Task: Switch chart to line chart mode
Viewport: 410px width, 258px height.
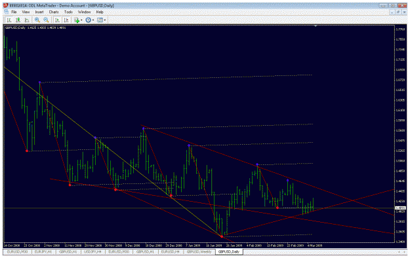Action: pyautogui.click(x=27, y=20)
